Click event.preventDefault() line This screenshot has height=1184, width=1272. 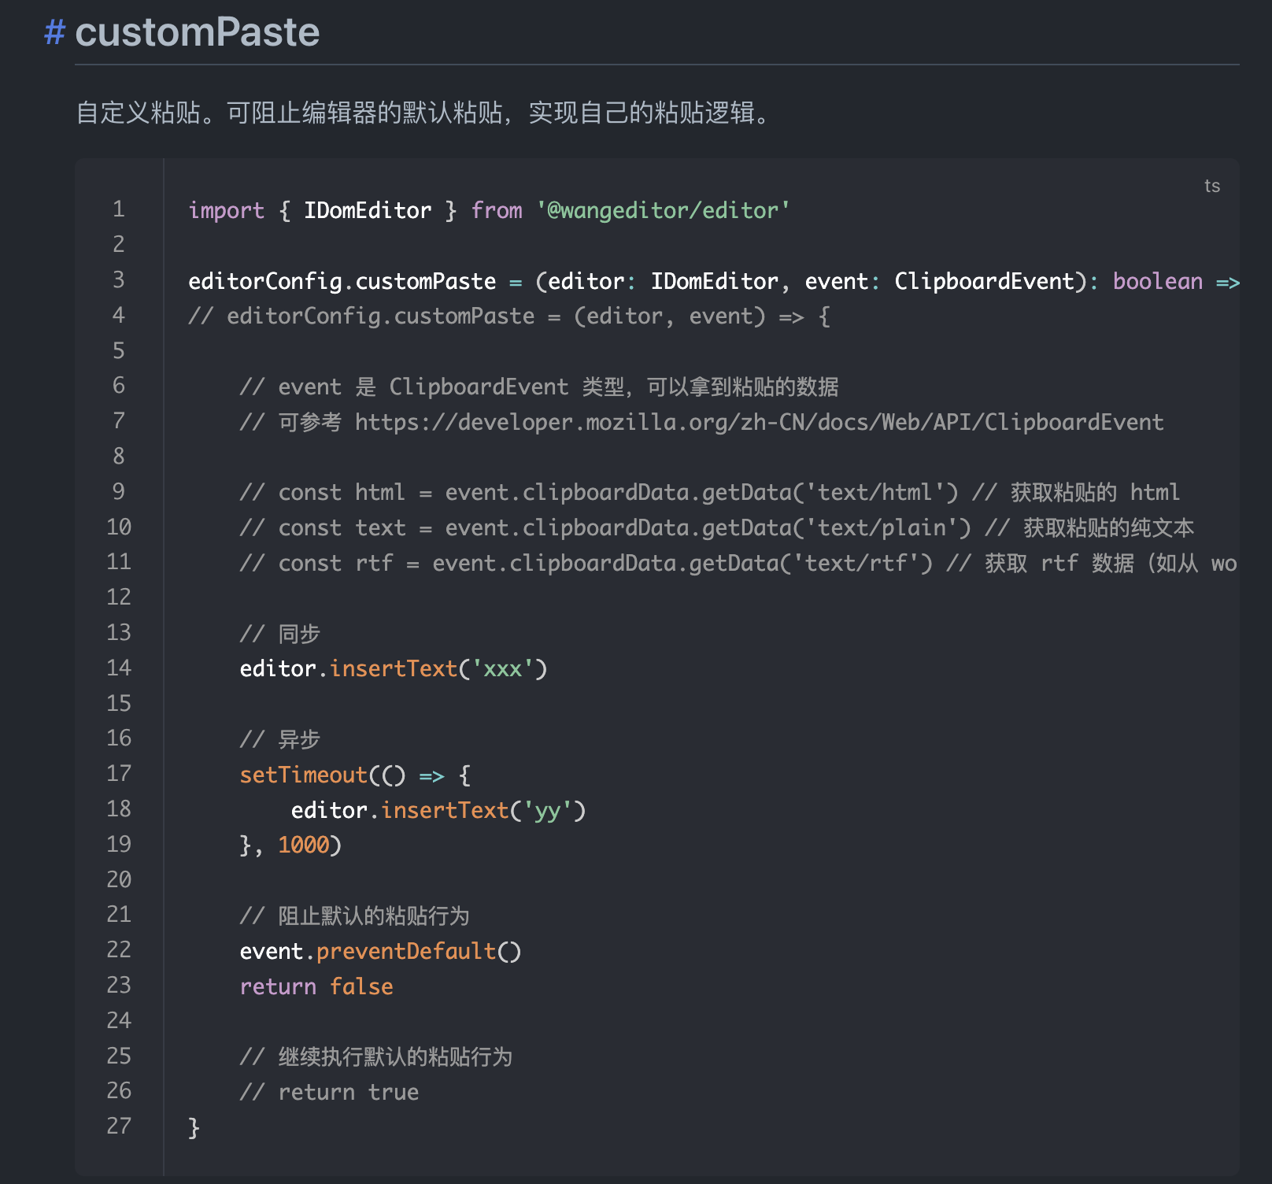click(380, 951)
